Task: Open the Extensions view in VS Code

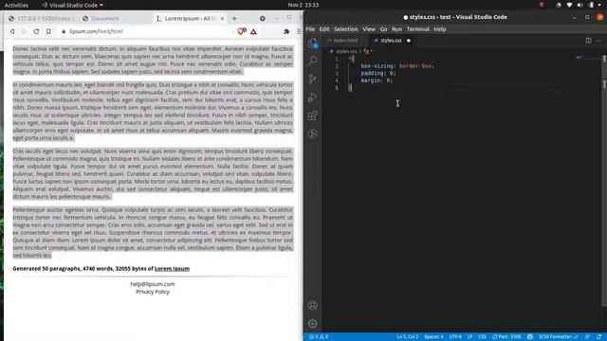Action: [313, 116]
